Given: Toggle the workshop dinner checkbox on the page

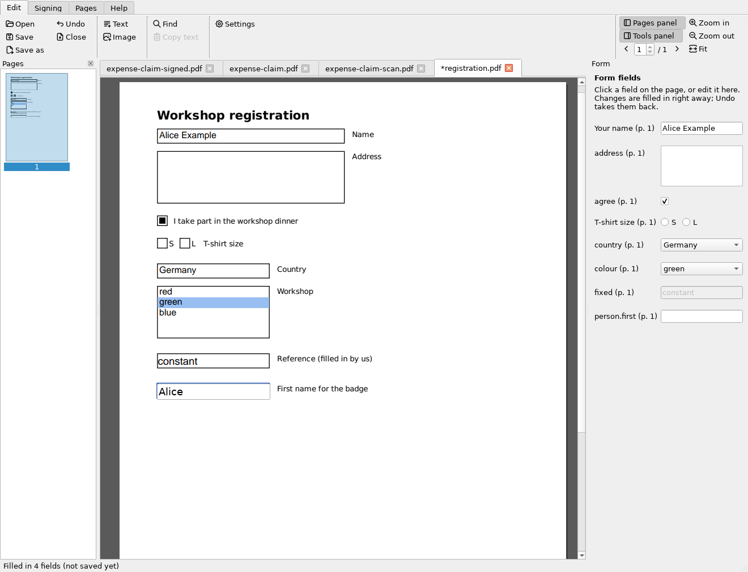Looking at the screenshot, I should pyautogui.click(x=163, y=220).
